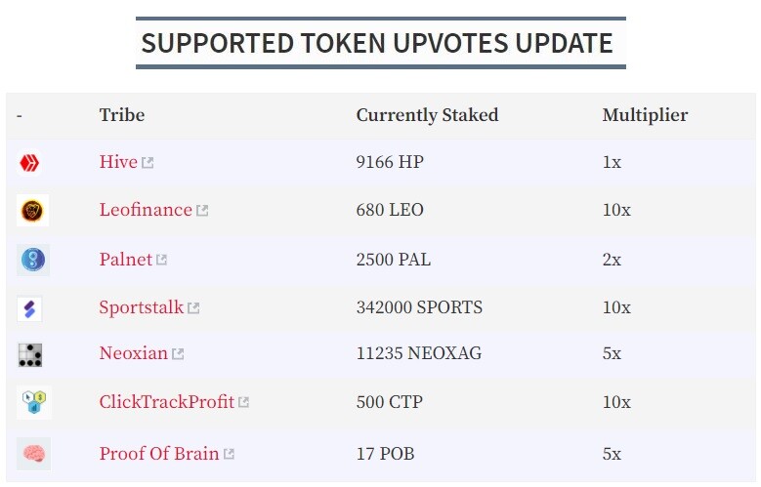761x487 pixels.
Task: Go to ClickTrackProfit link
Action: point(167,402)
